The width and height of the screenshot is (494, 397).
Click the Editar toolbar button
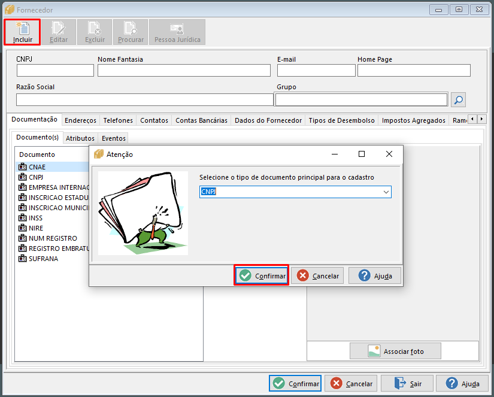(59, 32)
